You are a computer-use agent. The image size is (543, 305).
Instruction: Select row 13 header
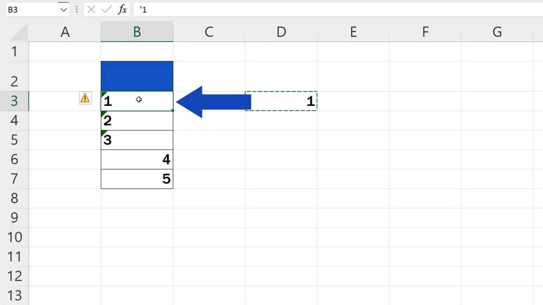(x=15, y=295)
